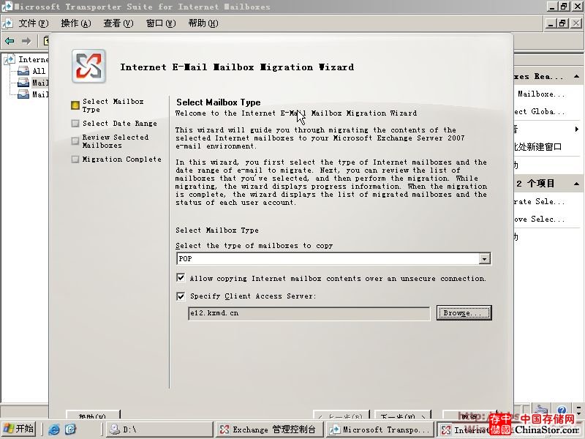Collapse the '2 个项目' actions section
The image size is (585, 439).
[577, 184]
